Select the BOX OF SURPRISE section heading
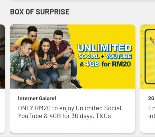The height and width of the screenshot is (137, 155). (x=40, y=12)
